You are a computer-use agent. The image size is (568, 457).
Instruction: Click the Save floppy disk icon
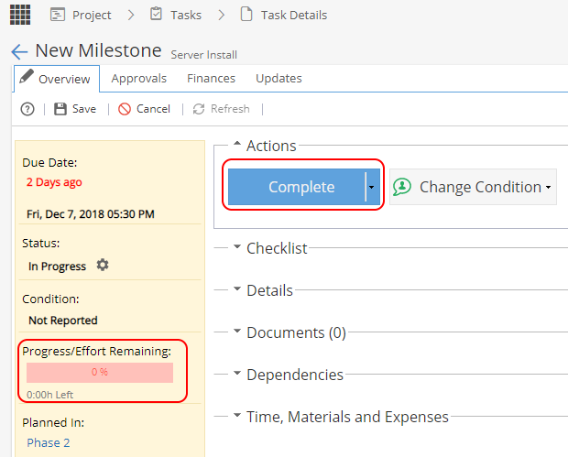[x=60, y=109]
